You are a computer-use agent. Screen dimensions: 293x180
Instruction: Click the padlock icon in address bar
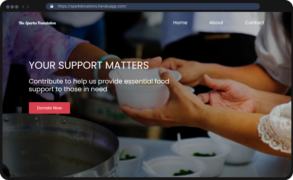52,6
